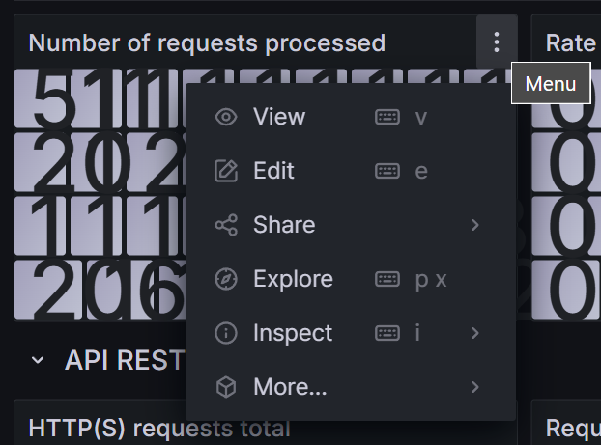
Task: Expand the Inspect submenu chevron
Action: 475,333
